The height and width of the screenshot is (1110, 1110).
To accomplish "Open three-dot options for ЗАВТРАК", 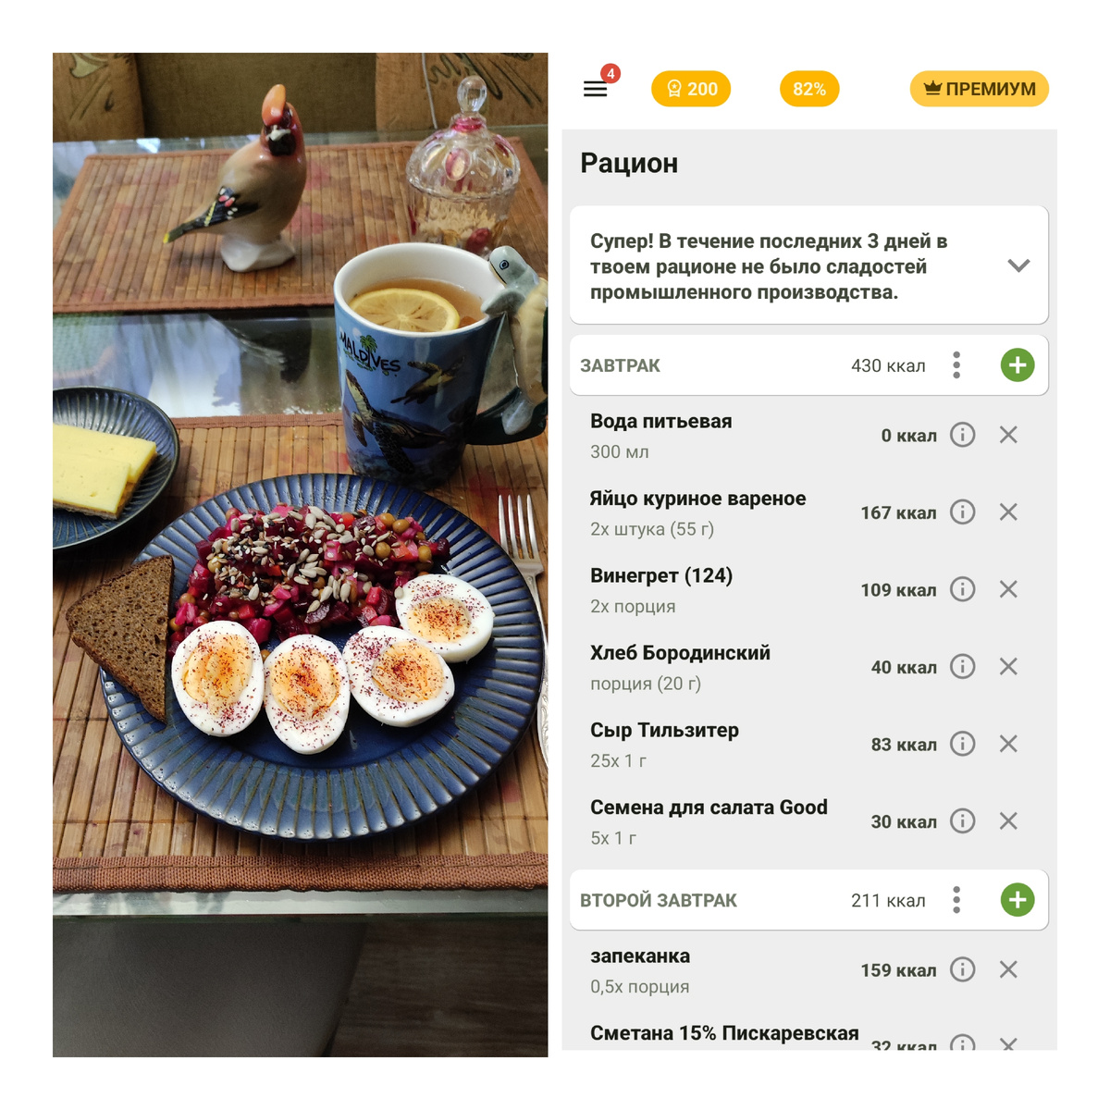I will 956,365.
